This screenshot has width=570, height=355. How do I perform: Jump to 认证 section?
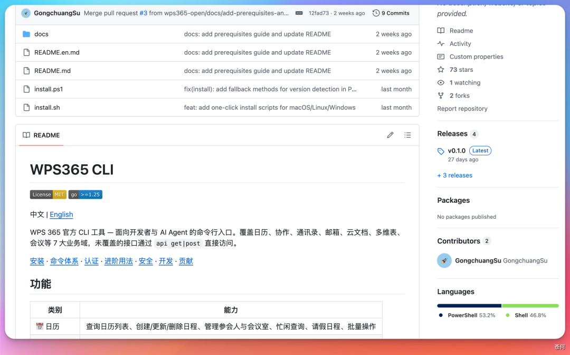[x=91, y=261]
